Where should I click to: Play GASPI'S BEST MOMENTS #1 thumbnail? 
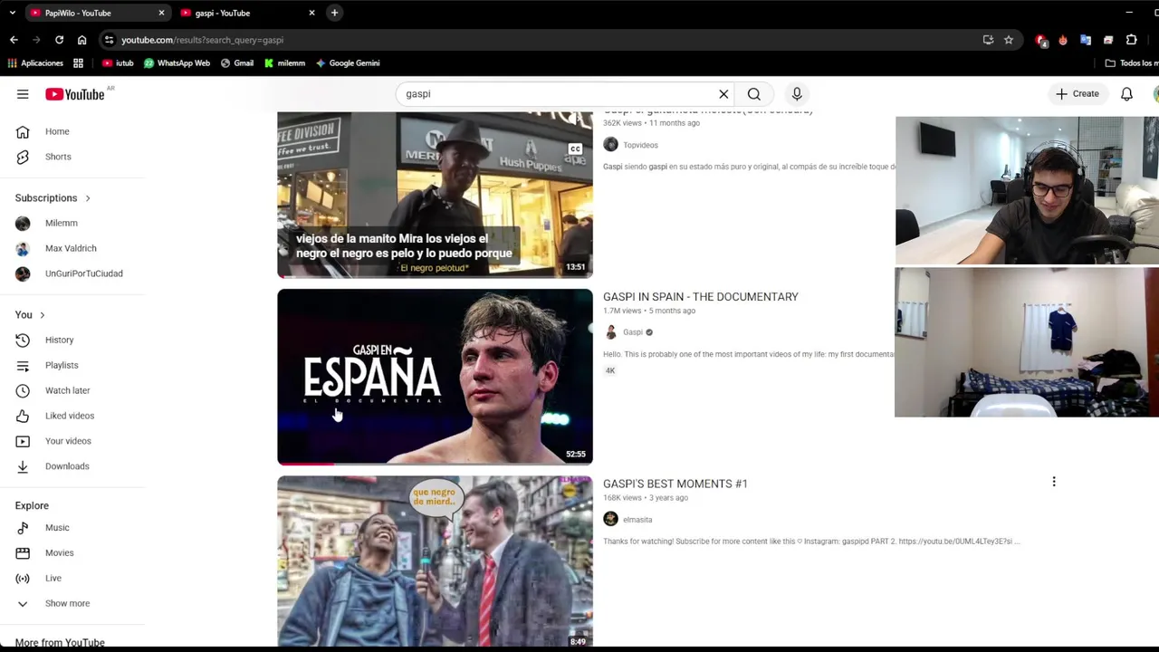pyautogui.click(x=435, y=561)
